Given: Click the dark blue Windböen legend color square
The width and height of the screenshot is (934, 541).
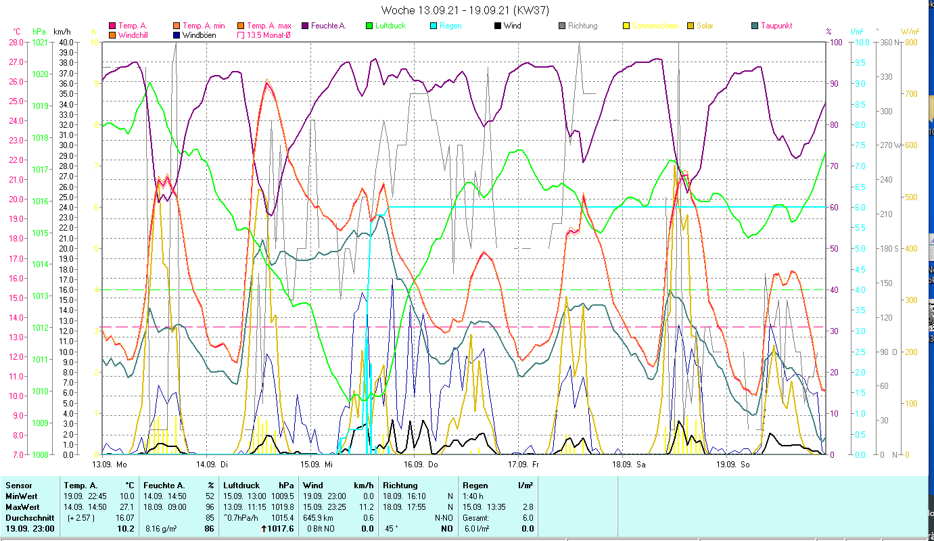Looking at the screenshot, I should tap(177, 35).
